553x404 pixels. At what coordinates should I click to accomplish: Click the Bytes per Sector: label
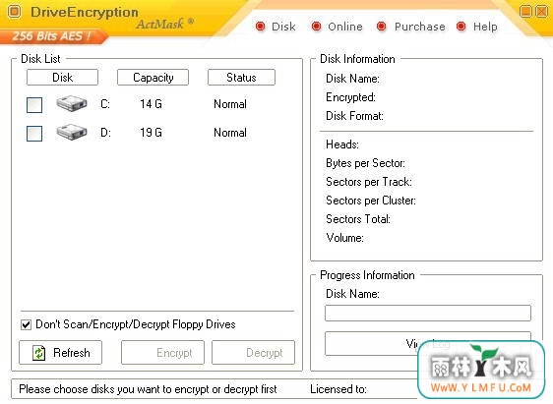coord(365,163)
